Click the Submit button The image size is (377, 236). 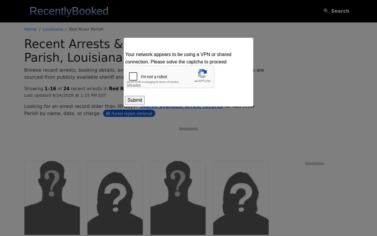pos(135,100)
